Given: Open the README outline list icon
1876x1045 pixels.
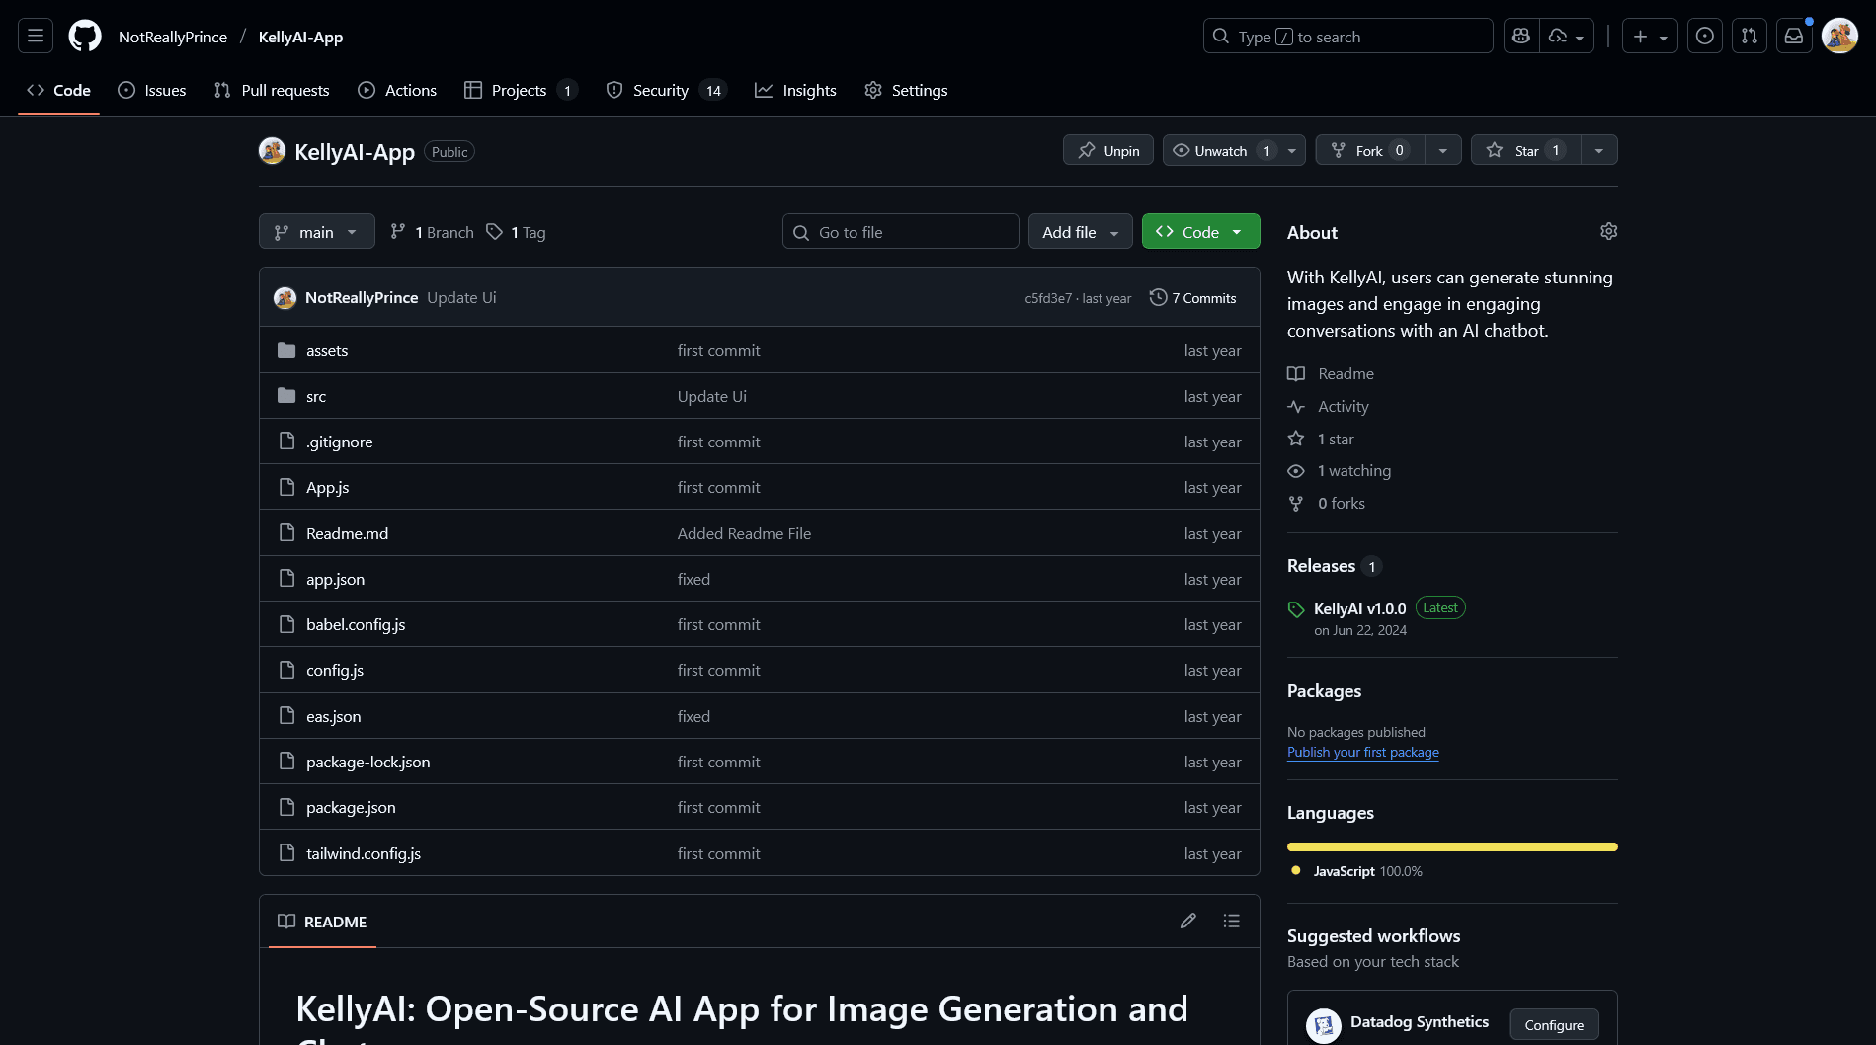Looking at the screenshot, I should pyautogui.click(x=1231, y=921).
